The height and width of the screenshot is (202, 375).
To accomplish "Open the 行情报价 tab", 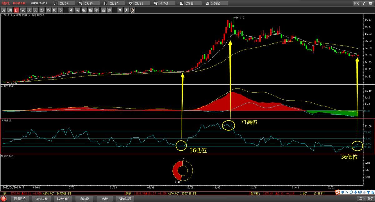I will pyautogui.click(x=20, y=199).
